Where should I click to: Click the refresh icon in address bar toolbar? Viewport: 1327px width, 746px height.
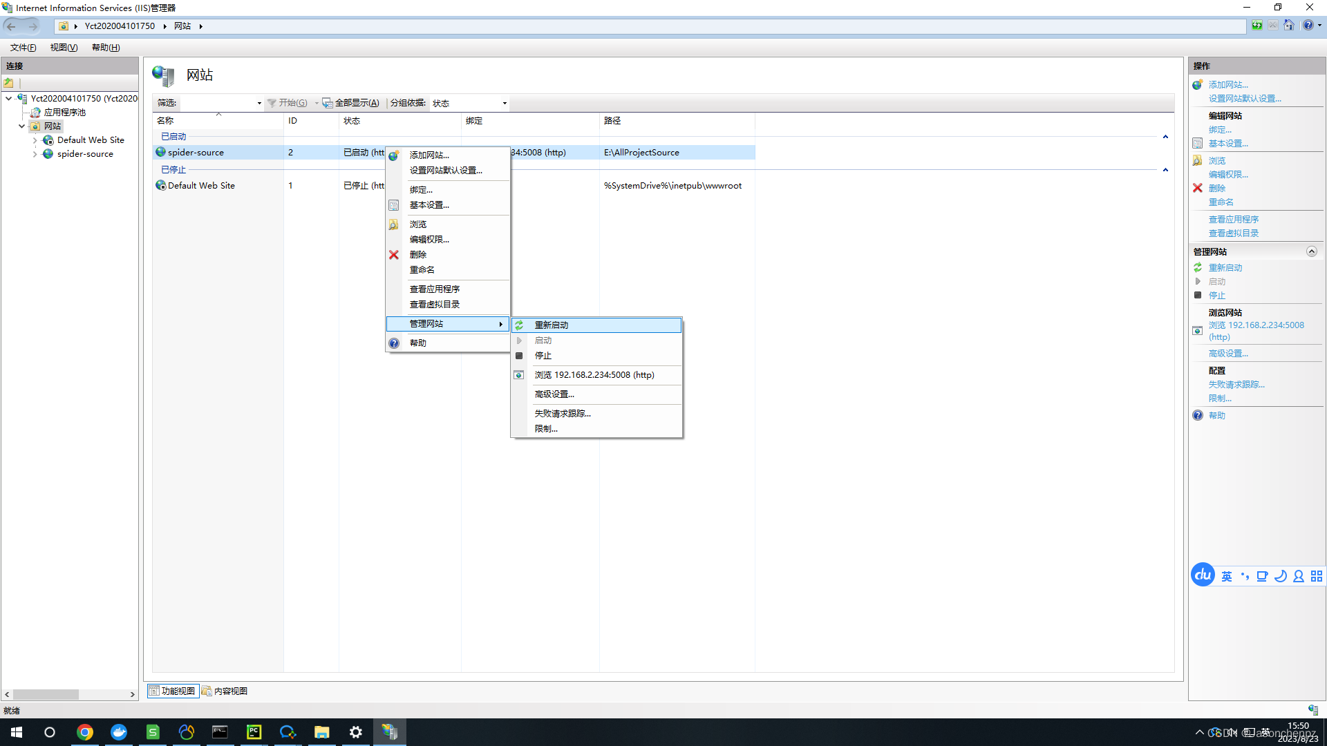[x=1257, y=26]
